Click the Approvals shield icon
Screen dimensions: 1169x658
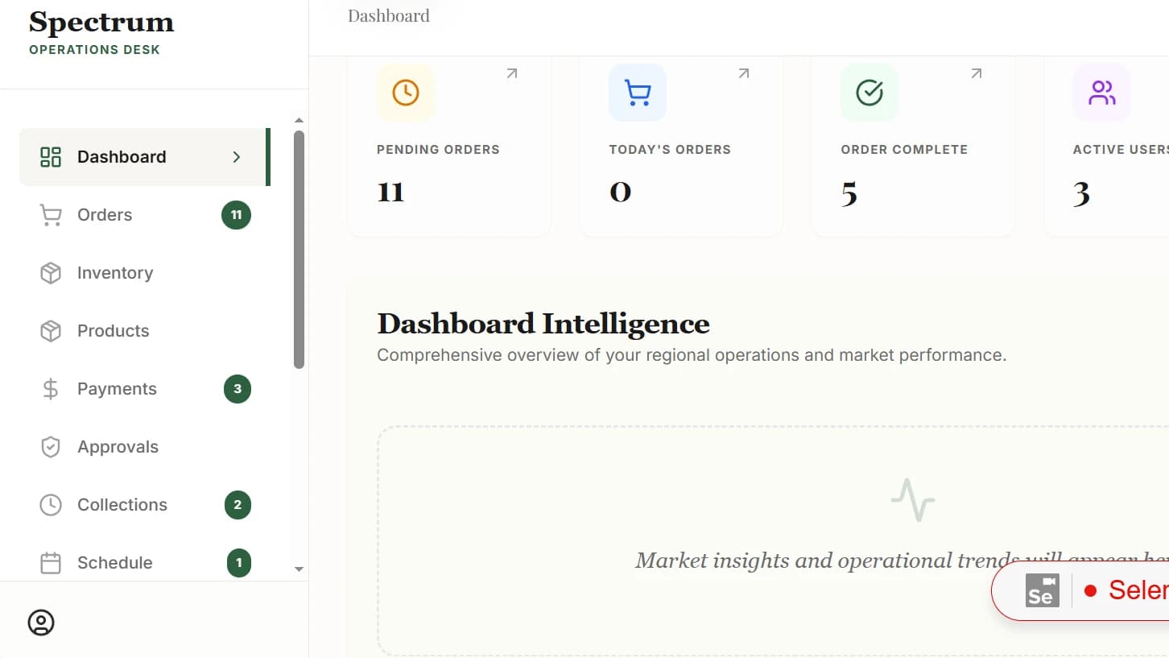pyautogui.click(x=50, y=447)
